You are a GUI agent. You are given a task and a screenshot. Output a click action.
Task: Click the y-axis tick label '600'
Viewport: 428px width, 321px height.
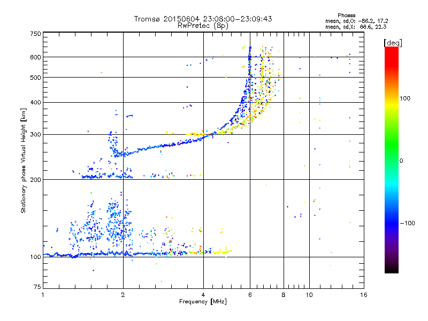[x=36, y=57]
